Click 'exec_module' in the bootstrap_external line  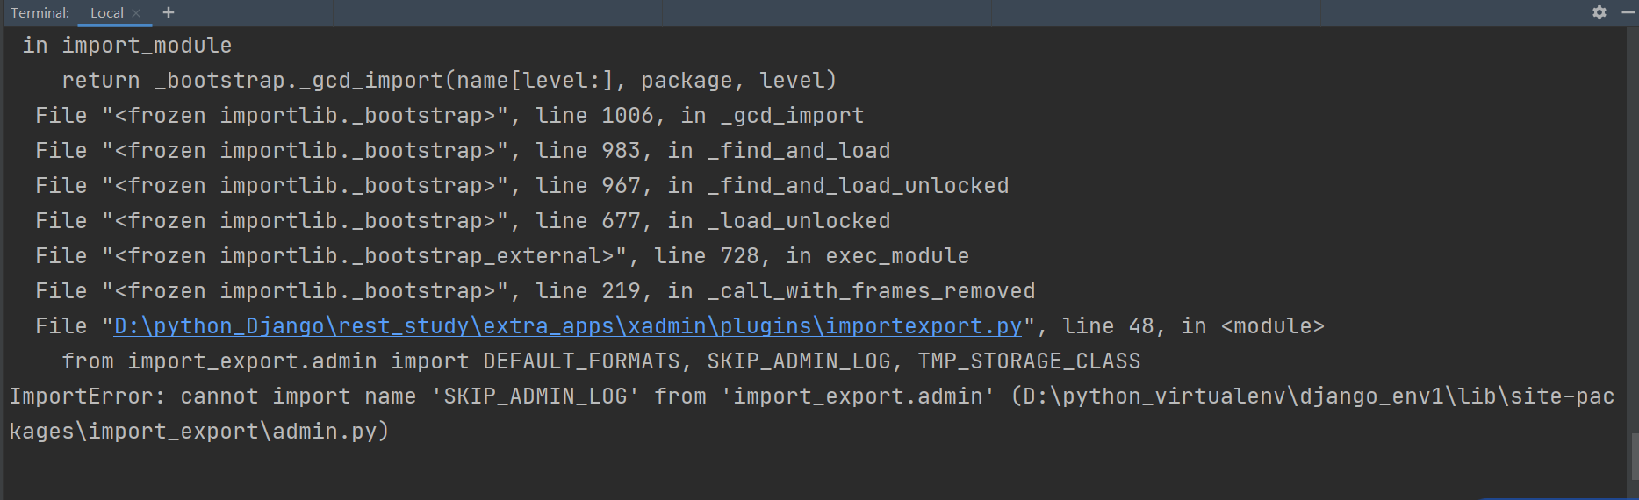coord(897,256)
